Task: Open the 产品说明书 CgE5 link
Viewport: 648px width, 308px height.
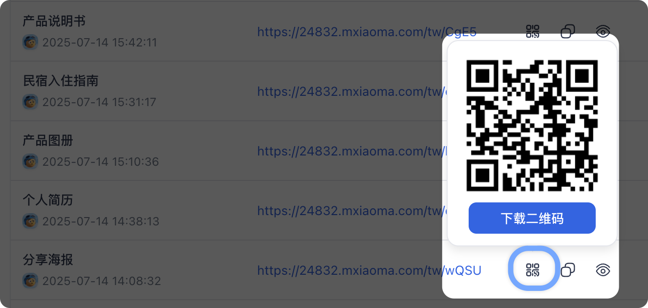Action: (x=367, y=32)
